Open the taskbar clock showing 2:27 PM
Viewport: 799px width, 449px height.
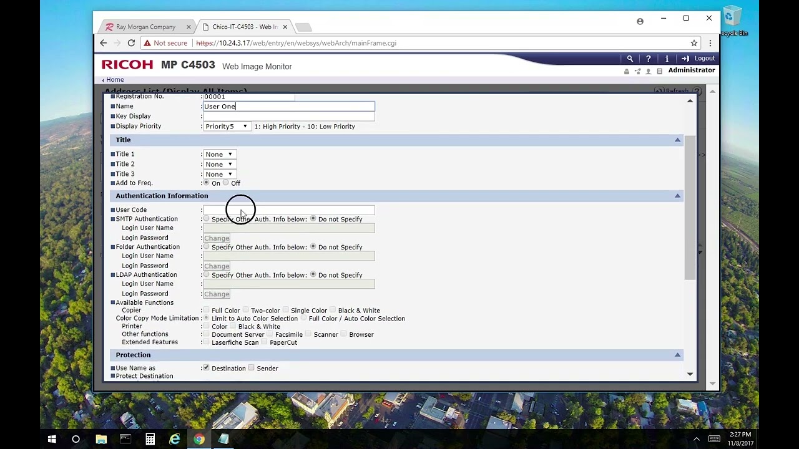pyautogui.click(x=740, y=439)
